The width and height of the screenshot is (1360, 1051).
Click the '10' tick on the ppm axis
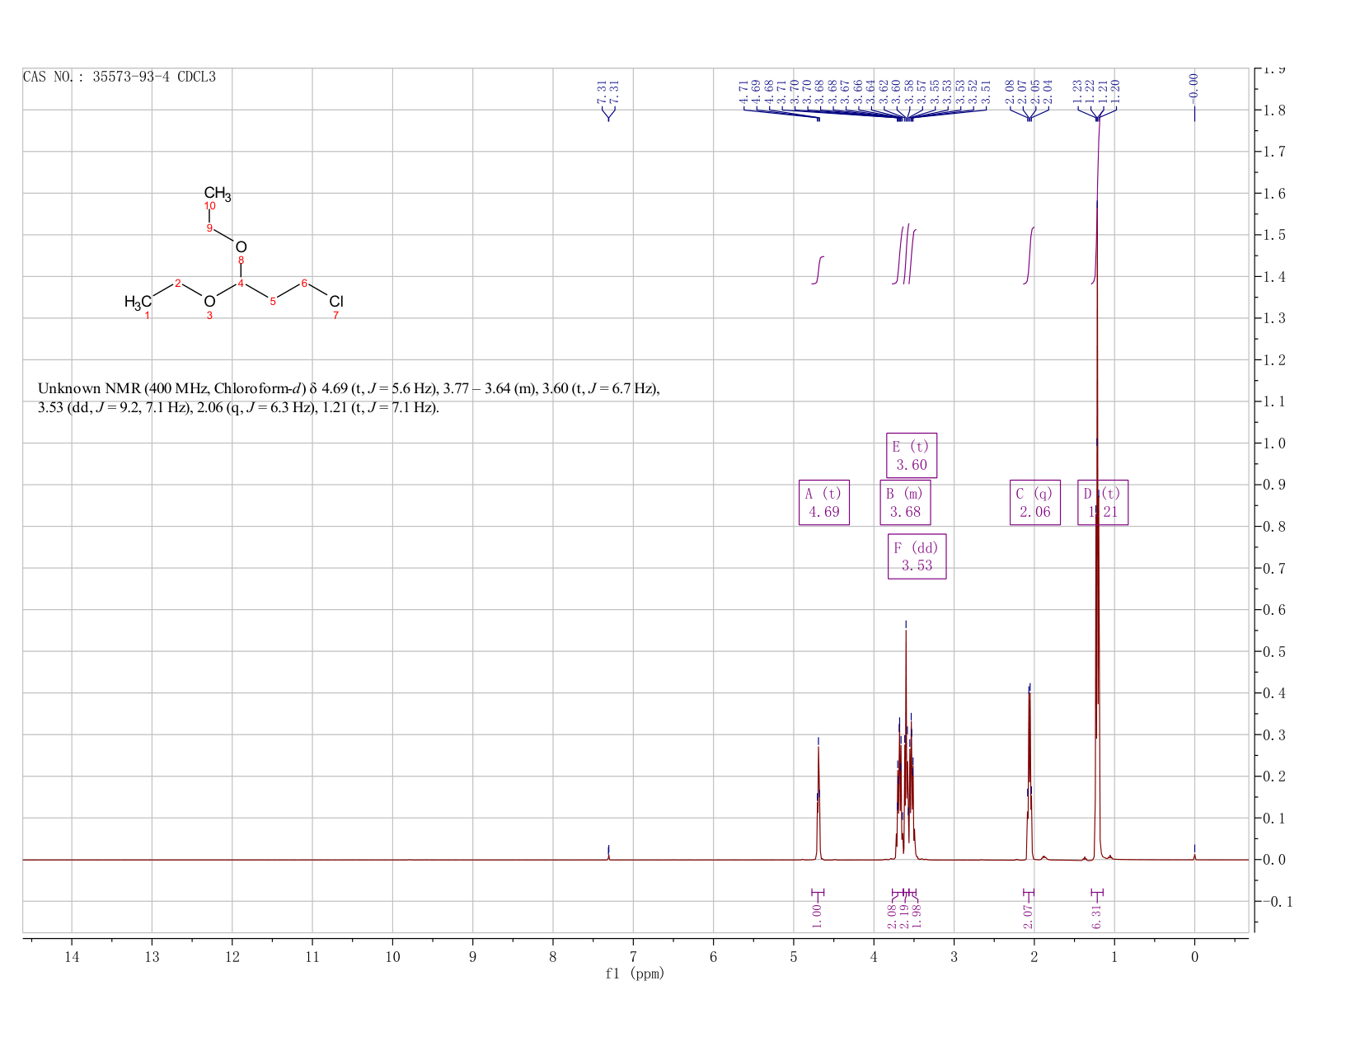coord(392,956)
